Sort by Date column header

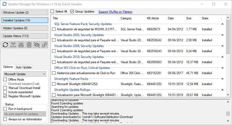[175, 18]
